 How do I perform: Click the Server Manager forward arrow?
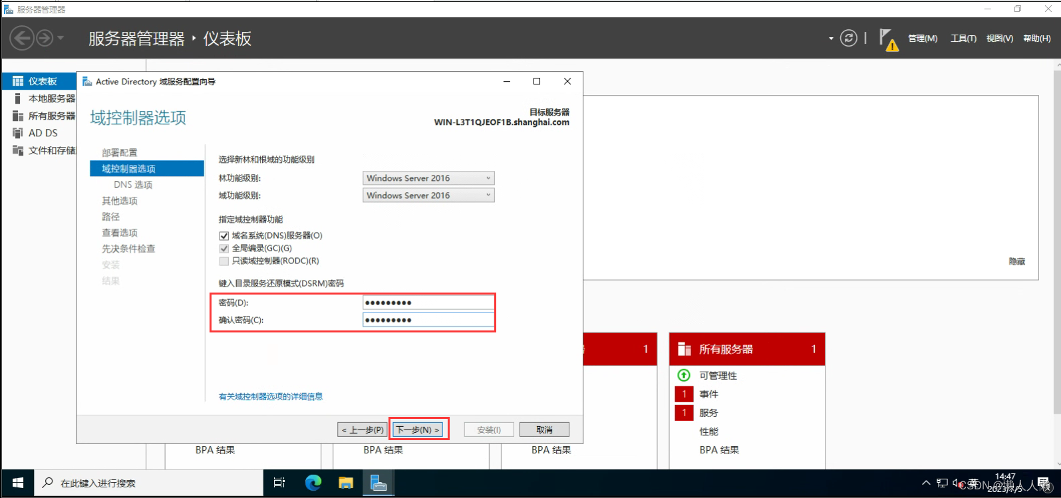44,38
